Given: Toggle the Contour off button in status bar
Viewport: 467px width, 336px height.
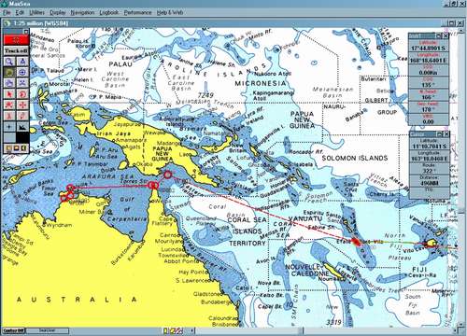Looking at the screenshot, I should 14,330.
